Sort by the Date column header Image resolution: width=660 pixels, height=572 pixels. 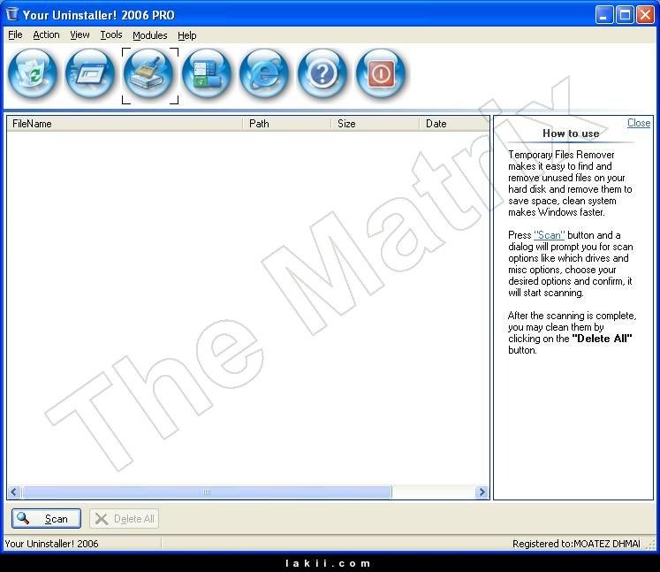[454, 124]
